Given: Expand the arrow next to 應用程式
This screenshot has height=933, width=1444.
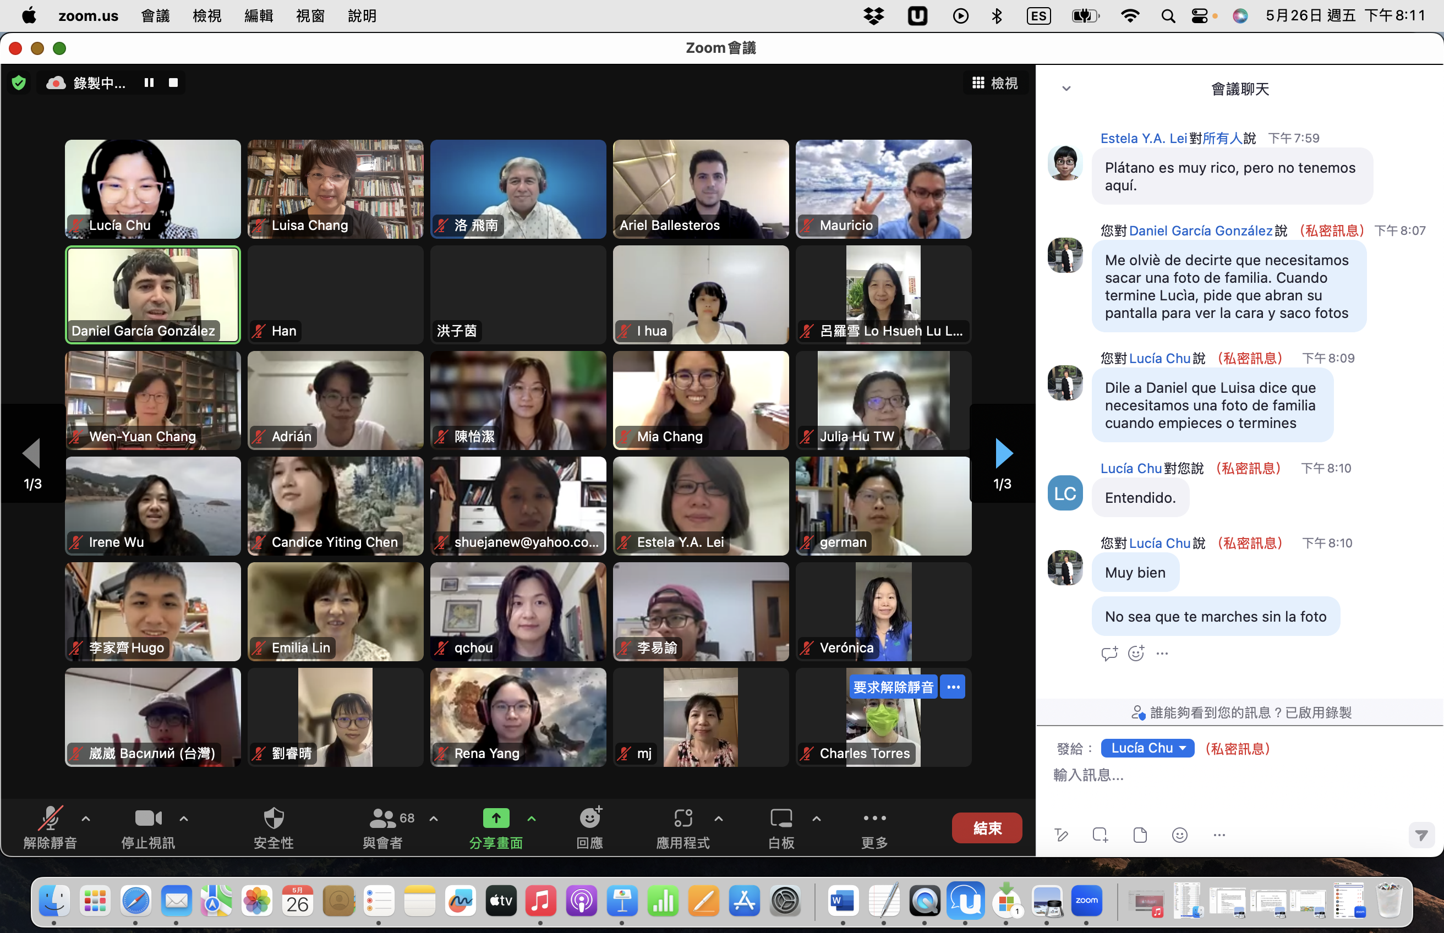Looking at the screenshot, I should (x=719, y=819).
